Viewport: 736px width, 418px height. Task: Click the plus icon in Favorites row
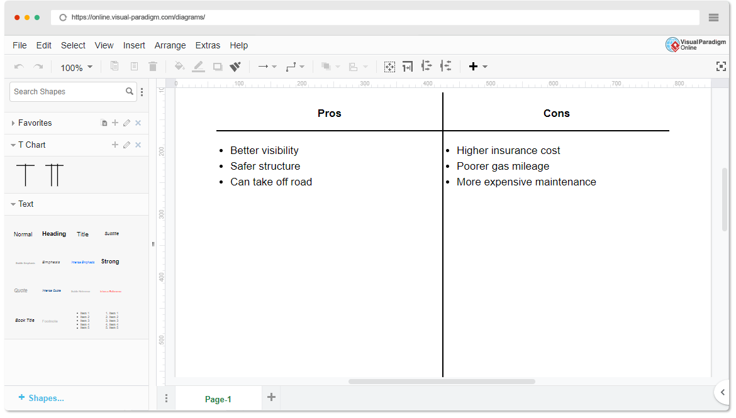[115, 123]
